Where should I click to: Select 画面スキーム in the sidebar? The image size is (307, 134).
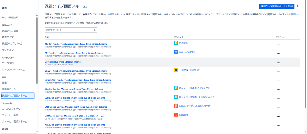click(9, 89)
